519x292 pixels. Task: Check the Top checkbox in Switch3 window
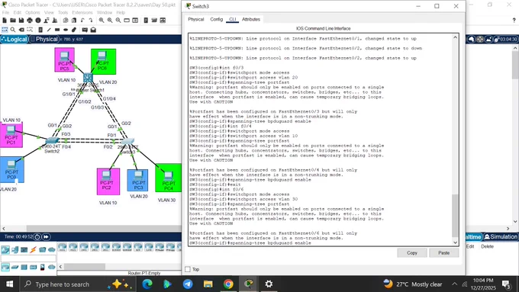pos(188,269)
